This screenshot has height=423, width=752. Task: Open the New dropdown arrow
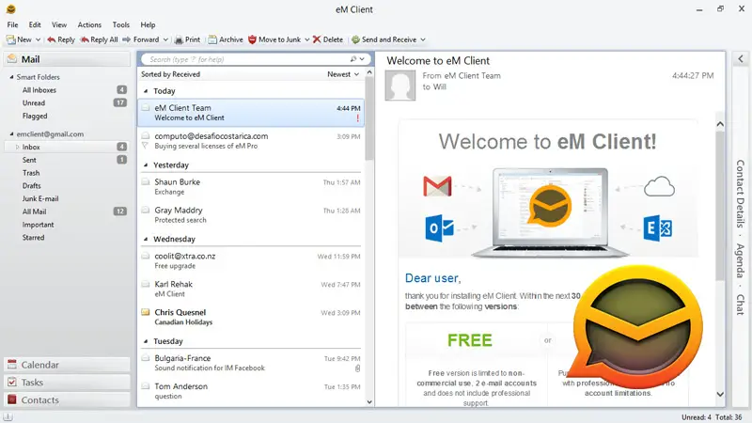pos(38,39)
